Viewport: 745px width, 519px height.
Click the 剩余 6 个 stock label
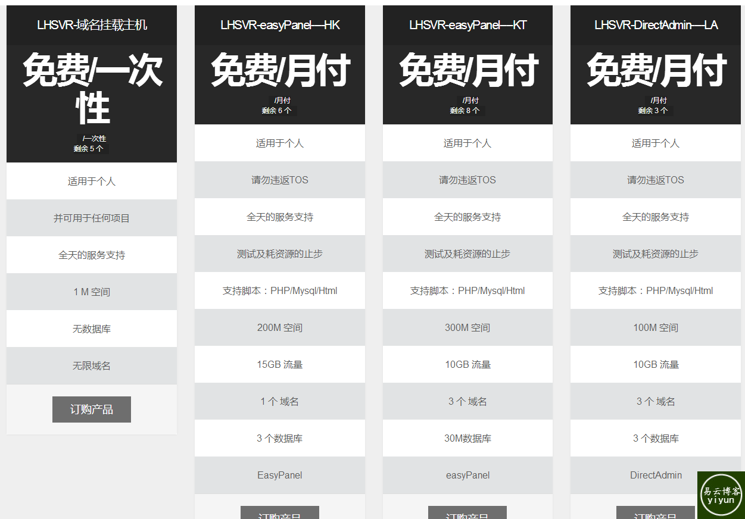click(276, 111)
